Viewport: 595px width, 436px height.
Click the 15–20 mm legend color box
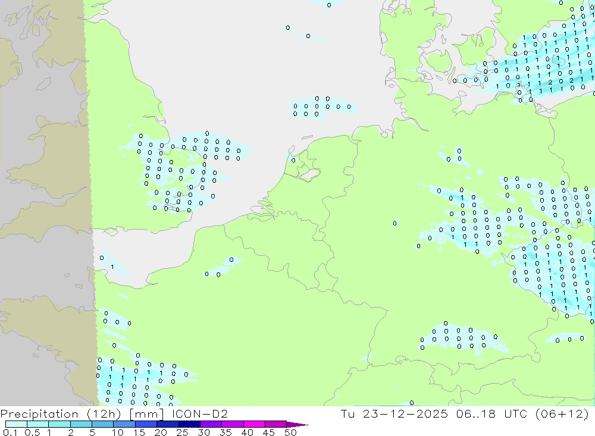[x=146, y=424]
